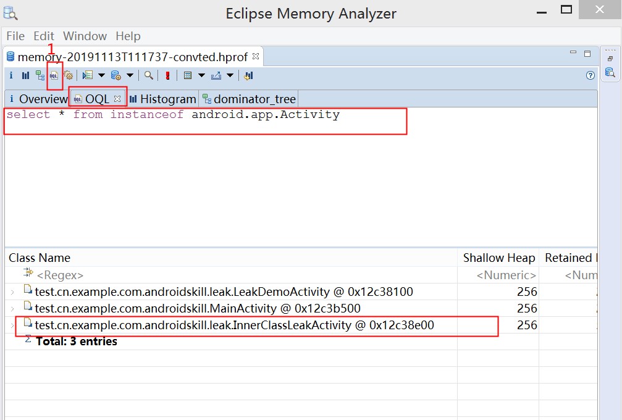This screenshot has width=622, height=420.
Task: Click the Retained Heap numeric filter field
Action: coord(568,275)
